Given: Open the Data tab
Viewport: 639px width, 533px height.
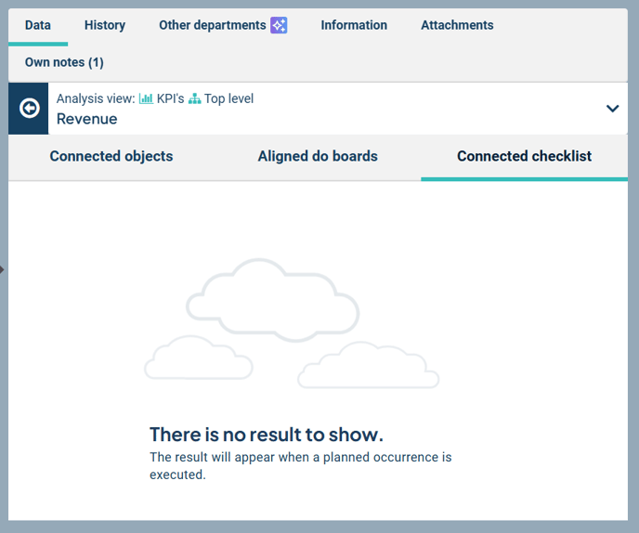Looking at the screenshot, I should tap(38, 25).
